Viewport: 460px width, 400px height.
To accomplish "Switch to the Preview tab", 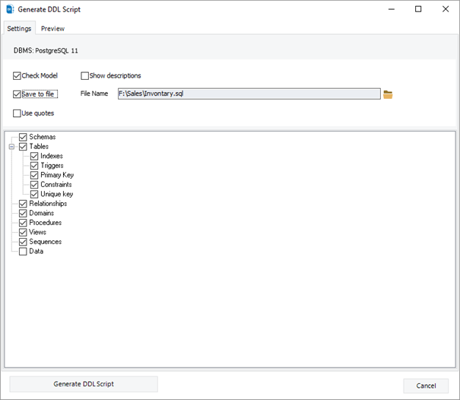I will click(x=52, y=28).
